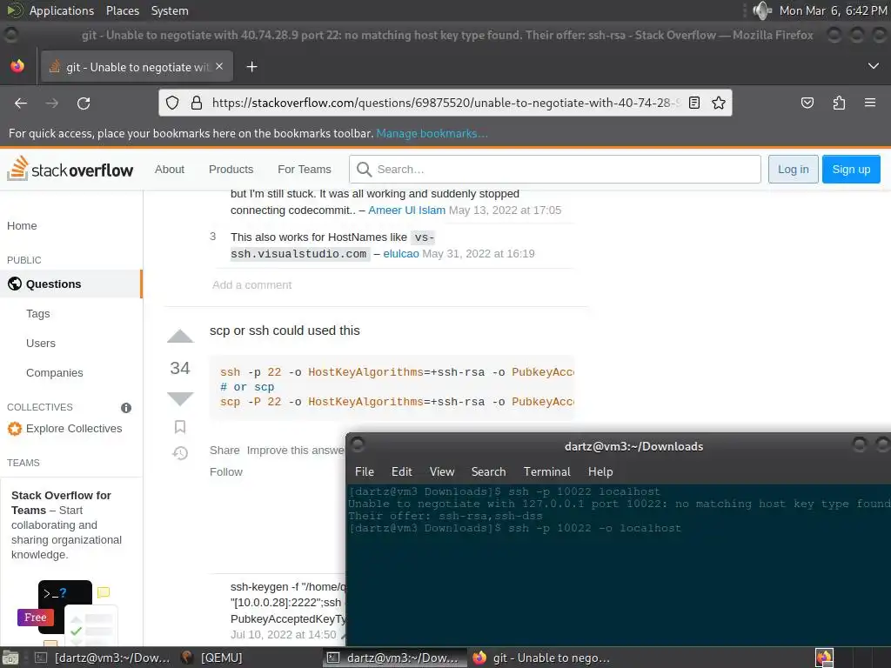Focus the Stack Overflow search field

coord(554,170)
